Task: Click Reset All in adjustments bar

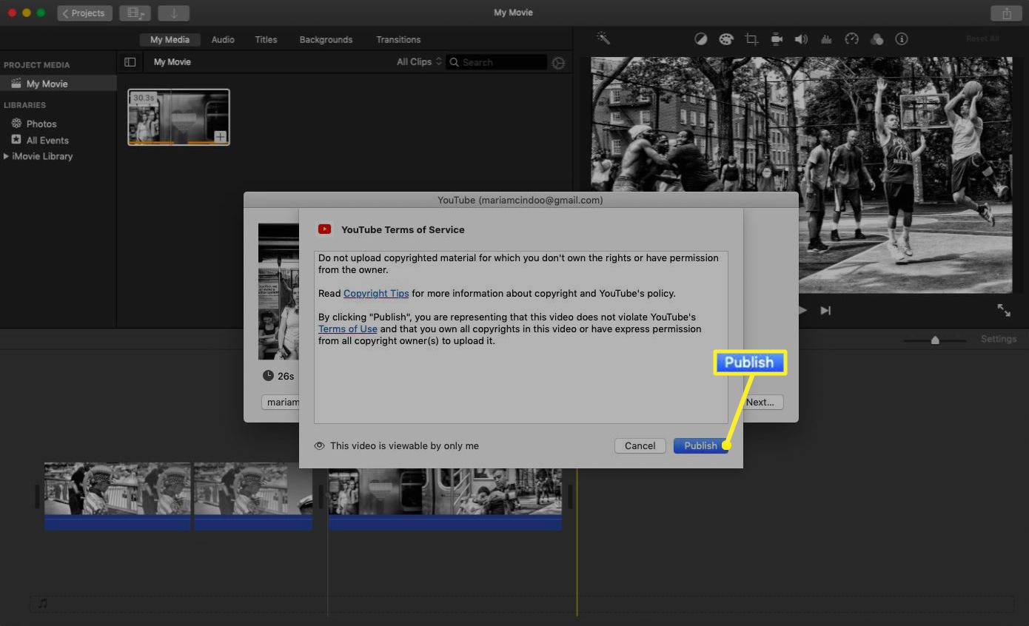Action: pos(982,38)
